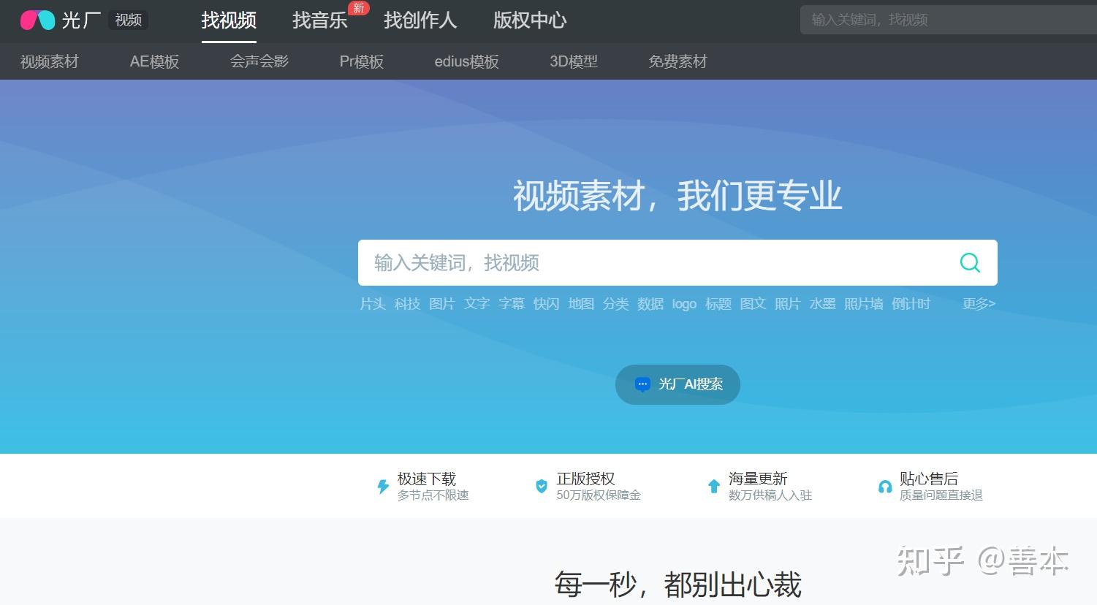
Task: Select AE模板 in submenu
Action: tap(154, 61)
